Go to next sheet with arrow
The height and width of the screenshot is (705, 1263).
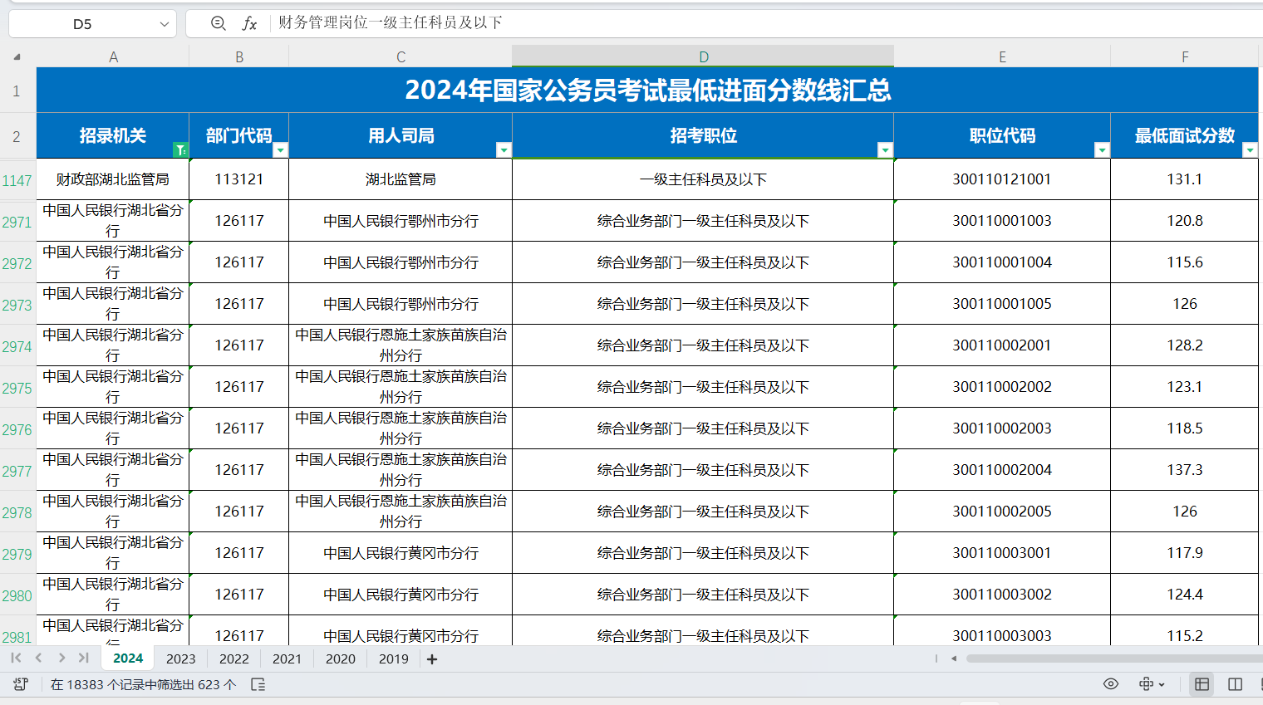coord(61,658)
